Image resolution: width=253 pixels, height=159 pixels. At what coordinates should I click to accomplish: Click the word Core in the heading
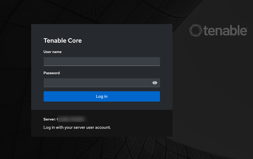(75, 41)
